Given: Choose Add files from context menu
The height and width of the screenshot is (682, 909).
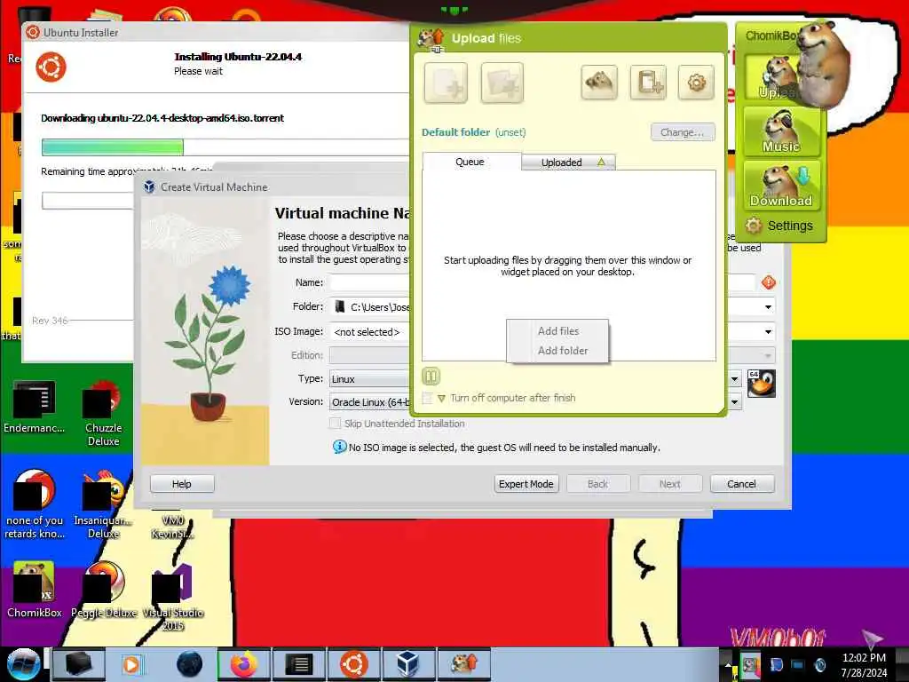Looking at the screenshot, I should [x=557, y=331].
